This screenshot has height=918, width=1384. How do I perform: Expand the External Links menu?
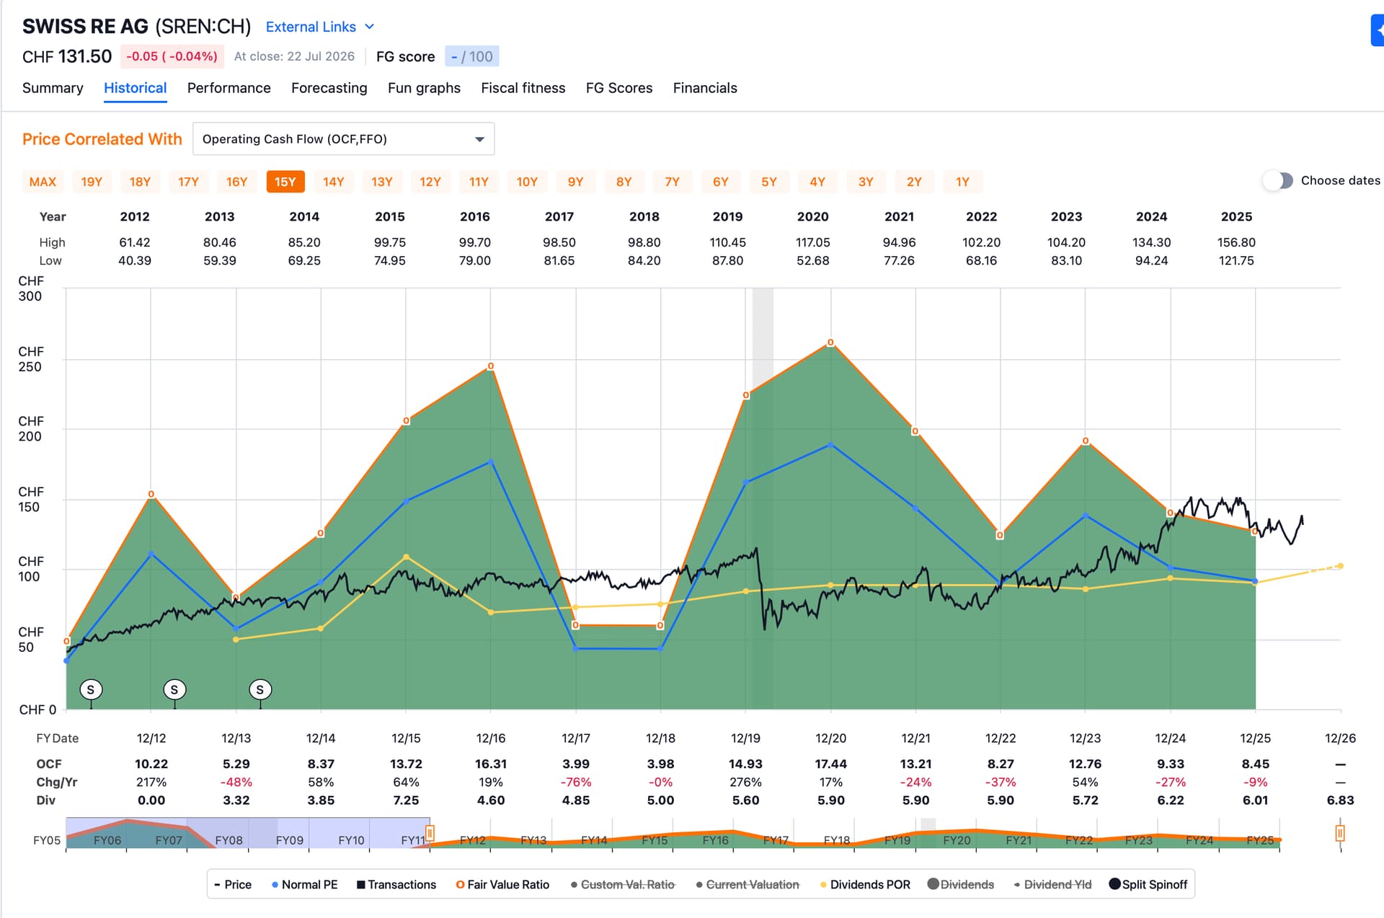point(320,27)
